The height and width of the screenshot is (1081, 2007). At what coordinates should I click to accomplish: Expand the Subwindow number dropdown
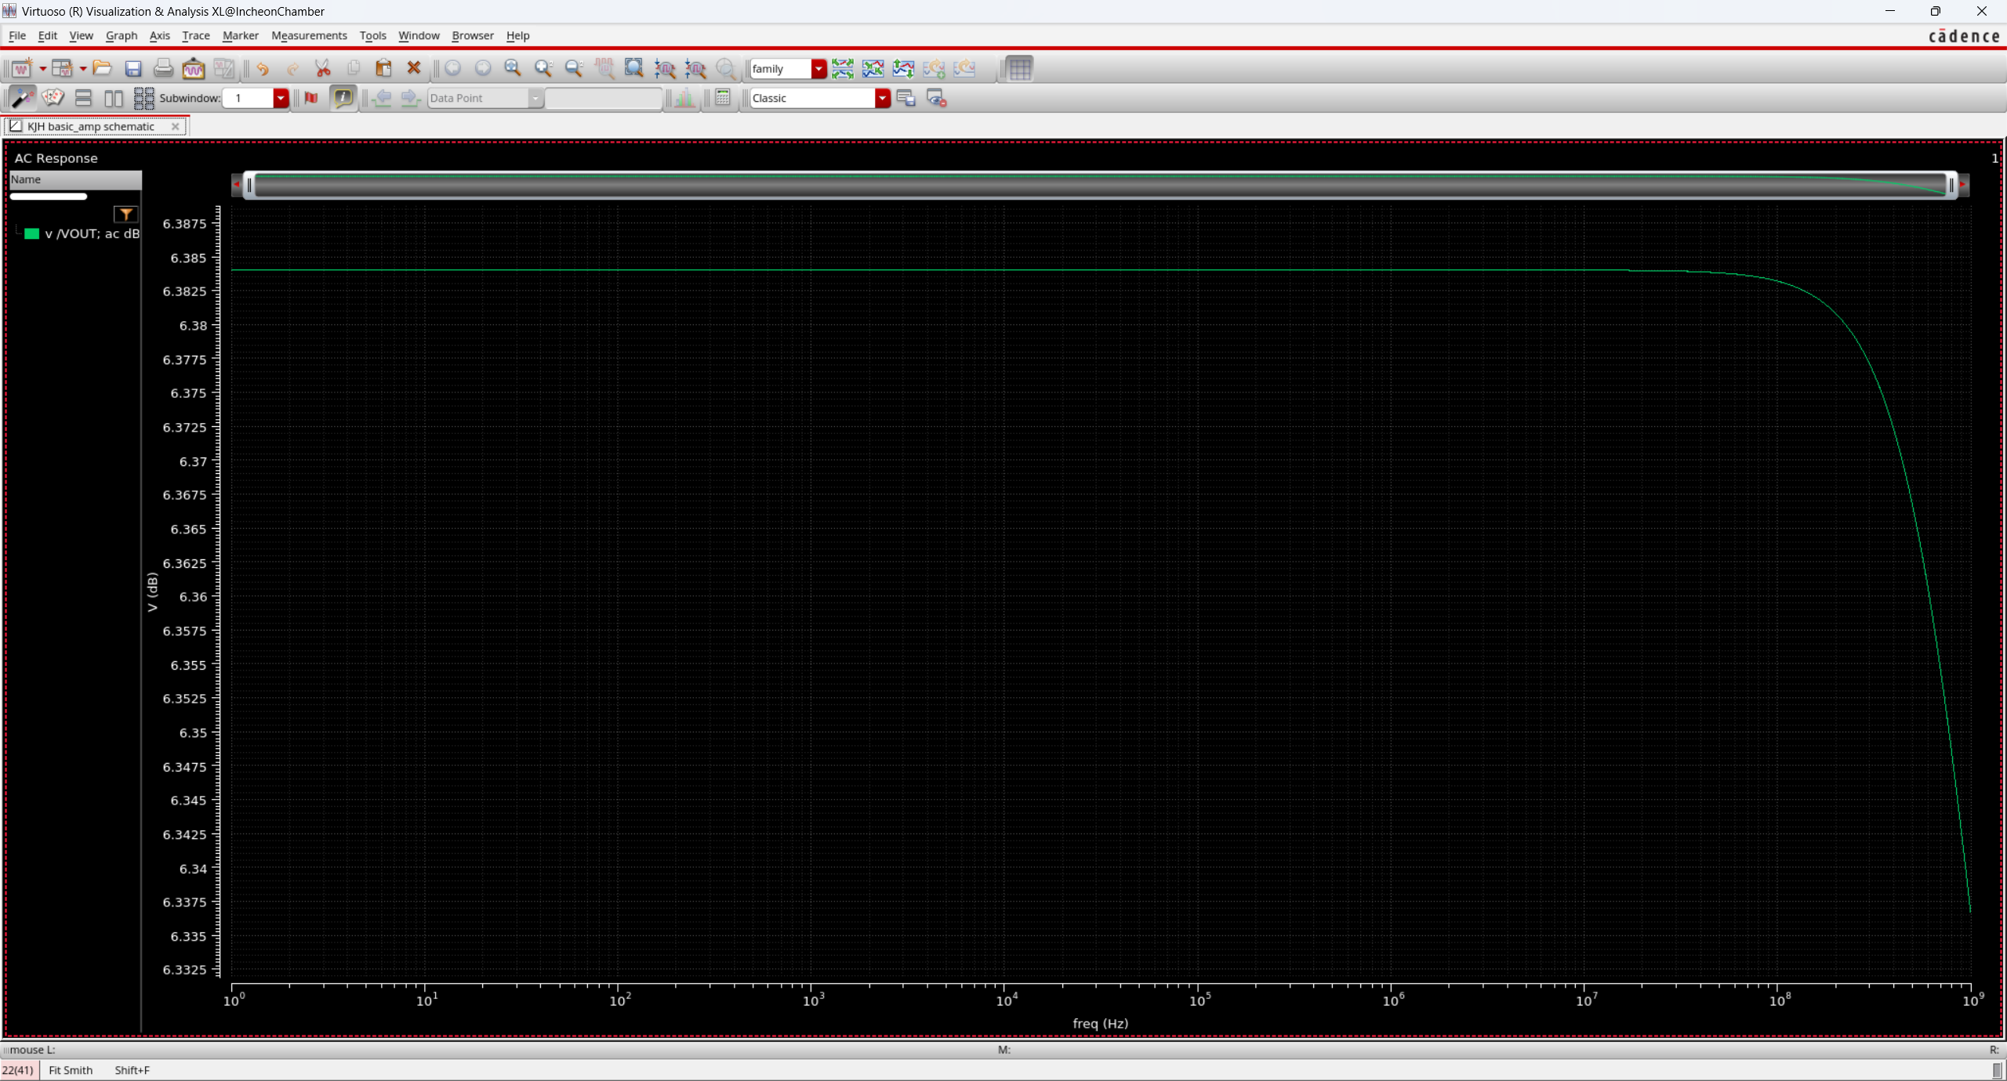(281, 98)
